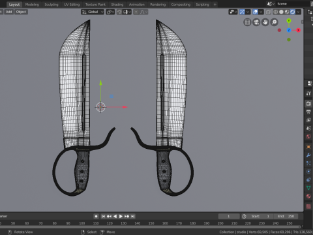Jump to the timeline start frame
Image resolution: width=313 pixels, height=235 pixels.
coord(103,216)
